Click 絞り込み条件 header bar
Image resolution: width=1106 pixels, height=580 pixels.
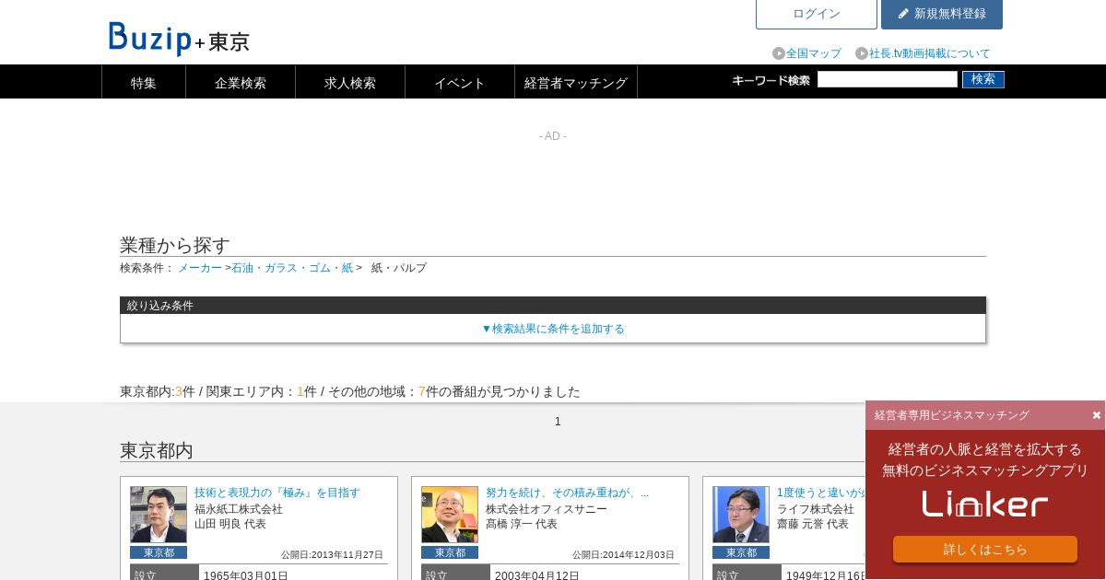click(553, 306)
